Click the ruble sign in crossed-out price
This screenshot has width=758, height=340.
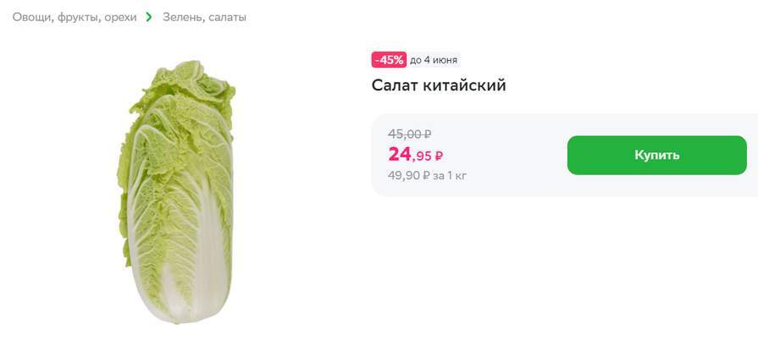(428, 134)
